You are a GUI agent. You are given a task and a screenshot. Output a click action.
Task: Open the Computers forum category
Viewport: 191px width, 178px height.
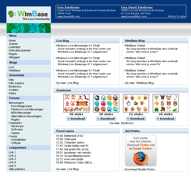pos(15,123)
